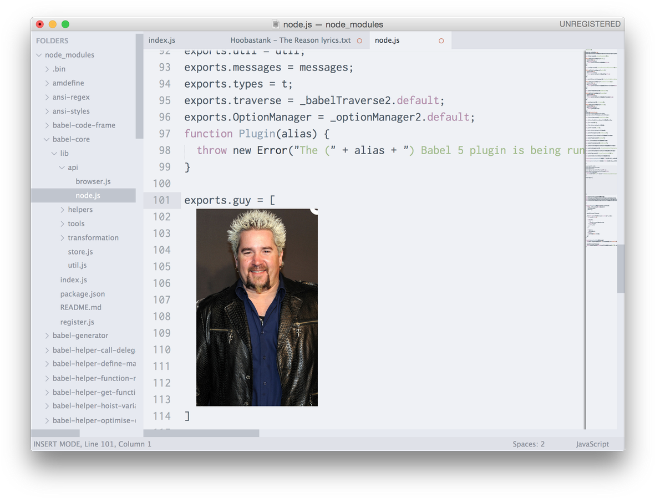Open util.js in the sidebar
Image resolution: width=655 pixels, height=498 pixels.
point(77,265)
